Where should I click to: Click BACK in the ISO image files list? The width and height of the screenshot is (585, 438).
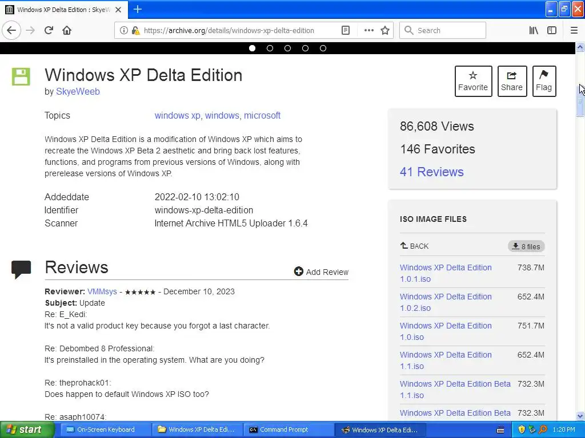coord(415,246)
